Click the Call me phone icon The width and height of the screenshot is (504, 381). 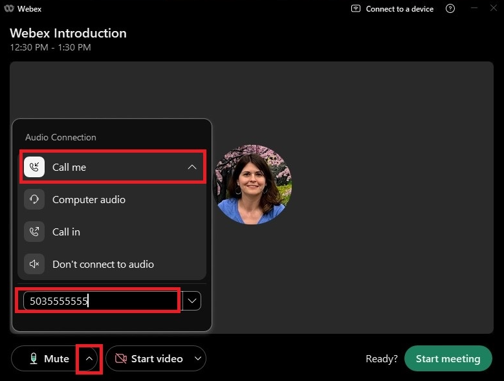point(34,167)
